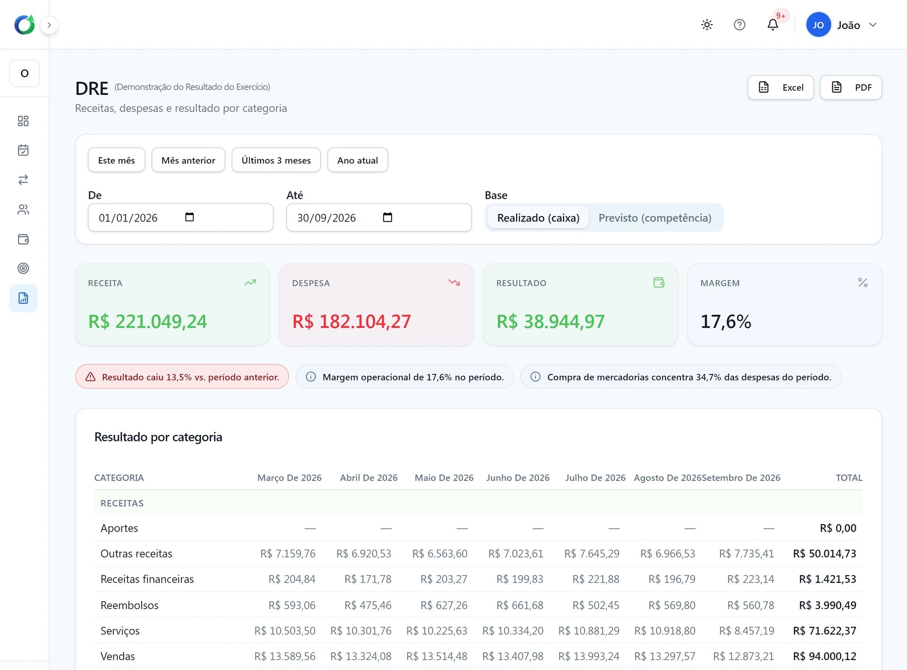Viewport: 907px width, 670px height.
Task: Click the 'Resultado caiu 13,5%' warning alert
Action: (x=182, y=377)
